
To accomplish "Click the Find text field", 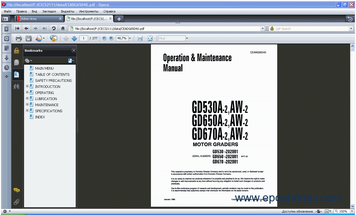I will coord(172,38).
